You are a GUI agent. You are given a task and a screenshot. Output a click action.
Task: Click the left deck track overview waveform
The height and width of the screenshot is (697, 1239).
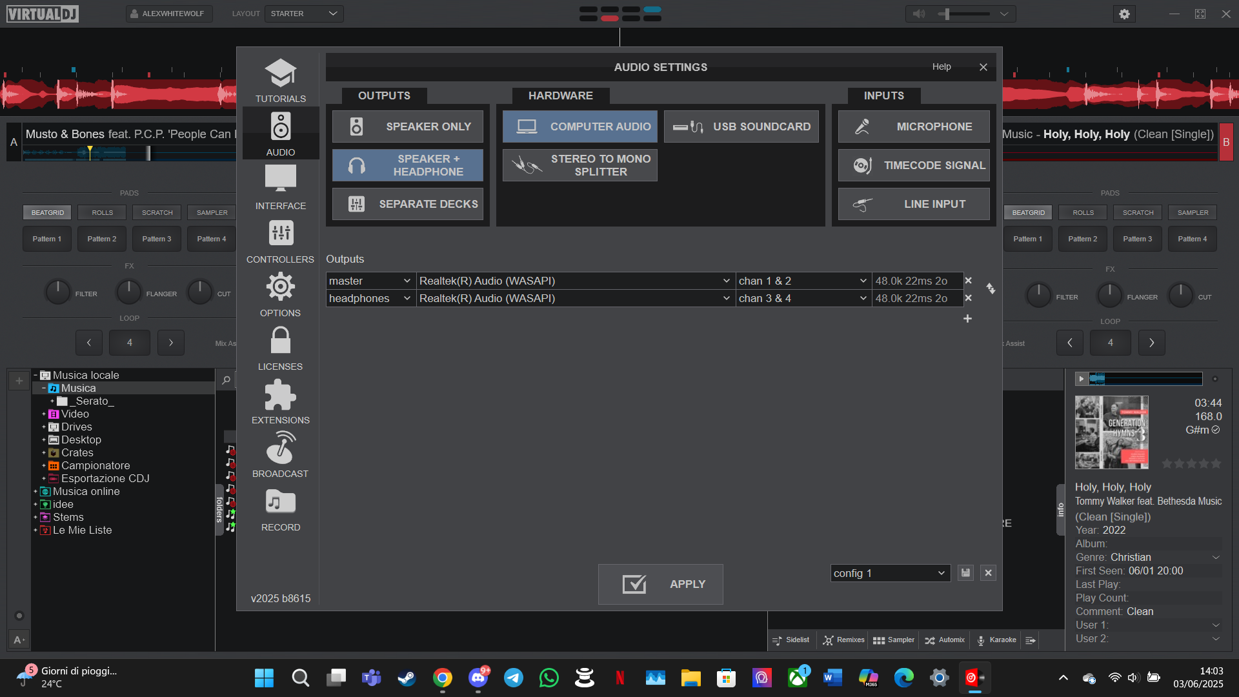pyautogui.click(x=129, y=153)
